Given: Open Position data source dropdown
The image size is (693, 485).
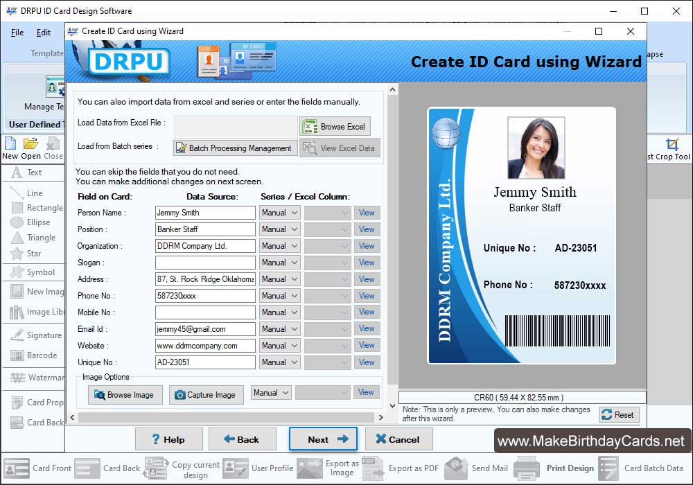Looking at the screenshot, I should tap(280, 229).
